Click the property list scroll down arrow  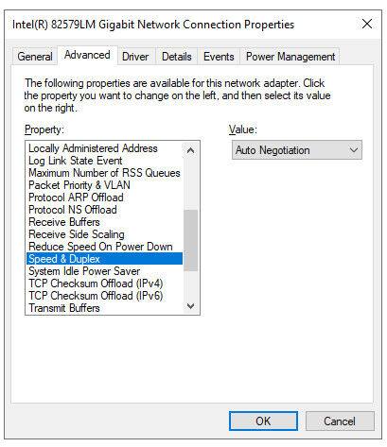click(x=190, y=306)
